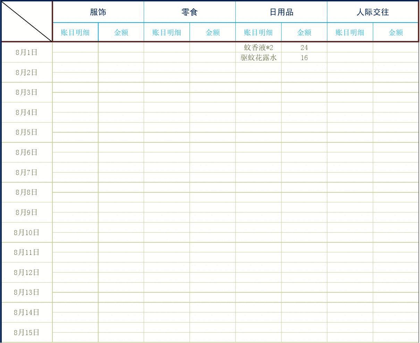Click the 8月3日 date cell
The width and height of the screenshot is (420, 343).
click(27, 92)
